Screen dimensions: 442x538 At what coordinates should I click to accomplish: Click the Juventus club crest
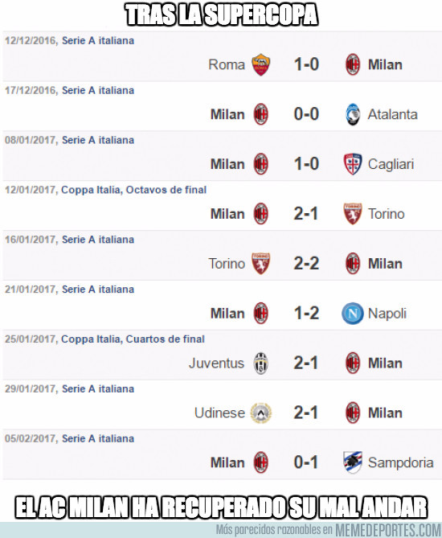[x=261, y=363]
